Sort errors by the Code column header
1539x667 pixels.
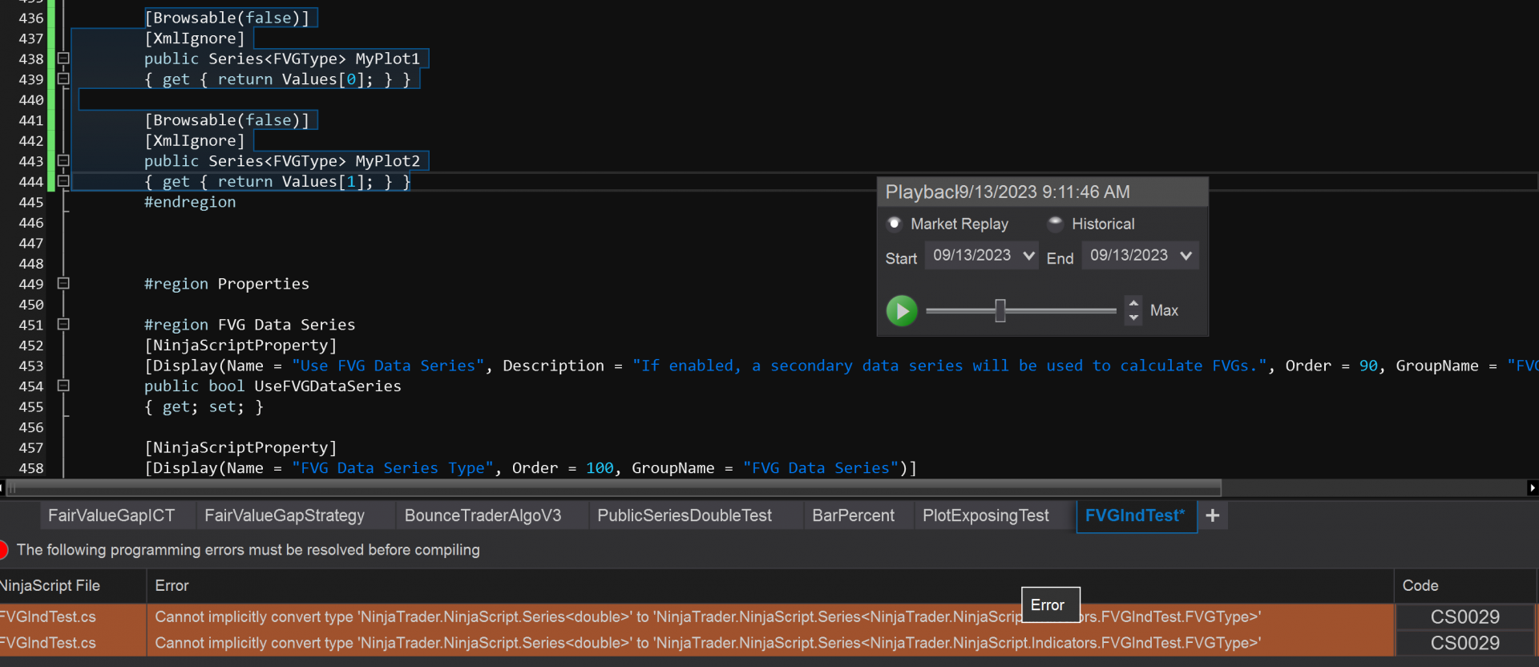click(x=1420, y=585)
